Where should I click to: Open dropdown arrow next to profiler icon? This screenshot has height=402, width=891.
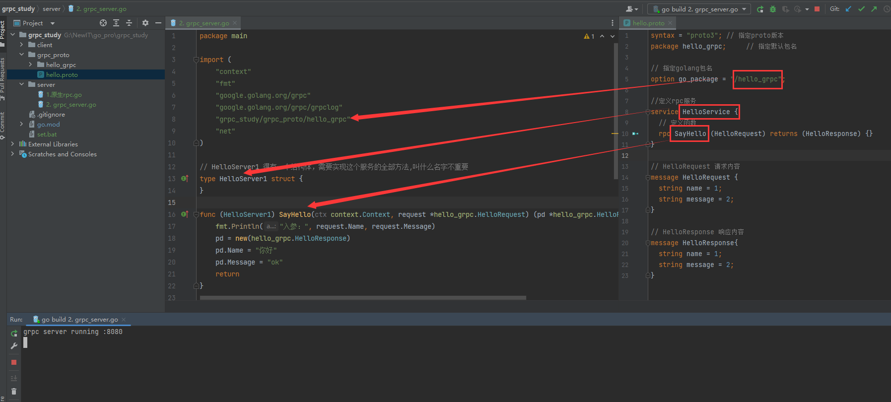pos(807,9)
